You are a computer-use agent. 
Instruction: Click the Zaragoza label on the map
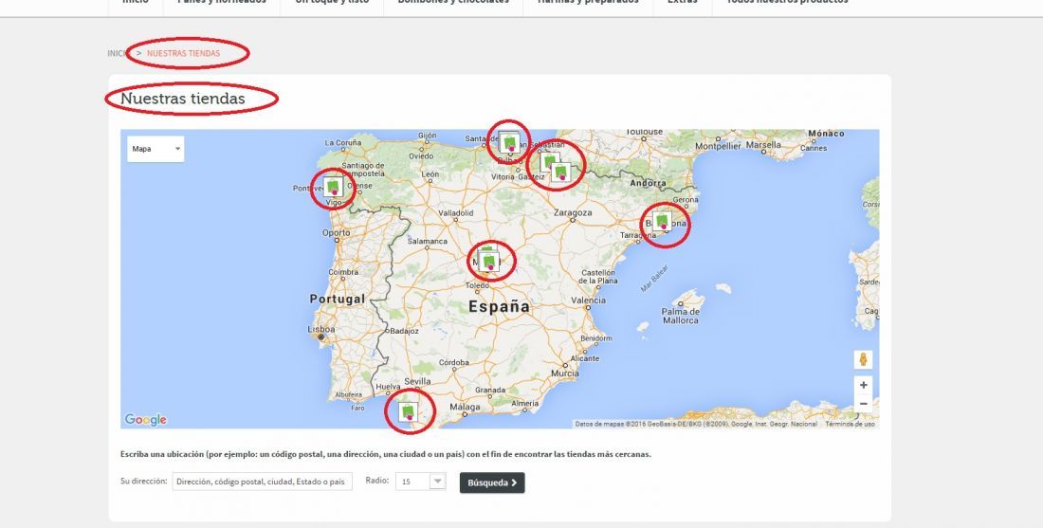tap(573, 212)
